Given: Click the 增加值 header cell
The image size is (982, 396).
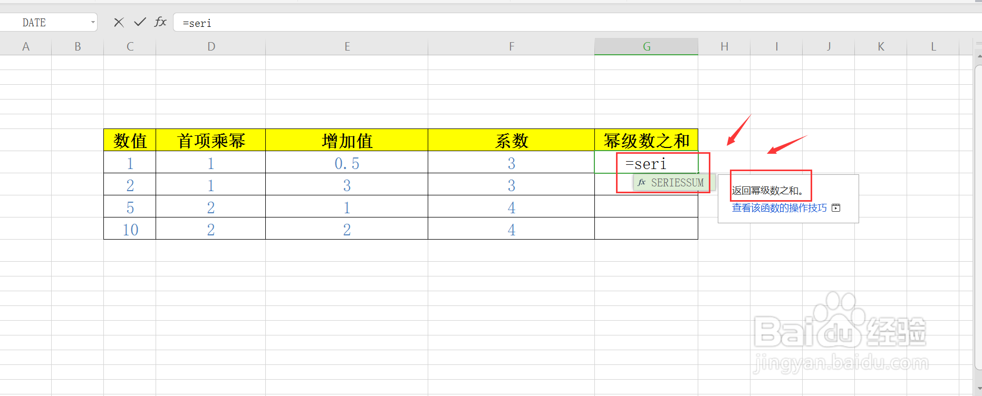Looking at the screenshot, I should 347,140.
